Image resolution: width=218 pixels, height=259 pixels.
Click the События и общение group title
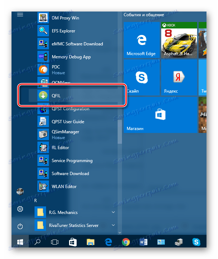(x=144, y=15)
